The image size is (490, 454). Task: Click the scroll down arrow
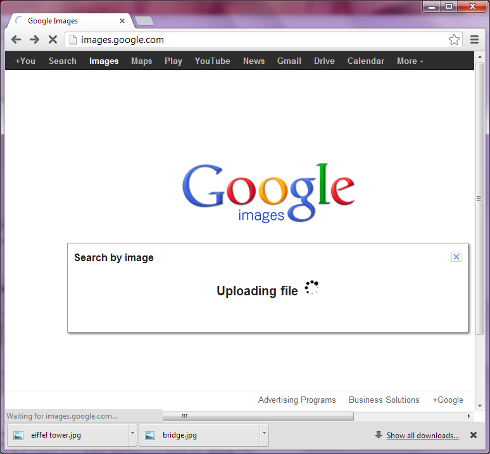tap(479, 406)
